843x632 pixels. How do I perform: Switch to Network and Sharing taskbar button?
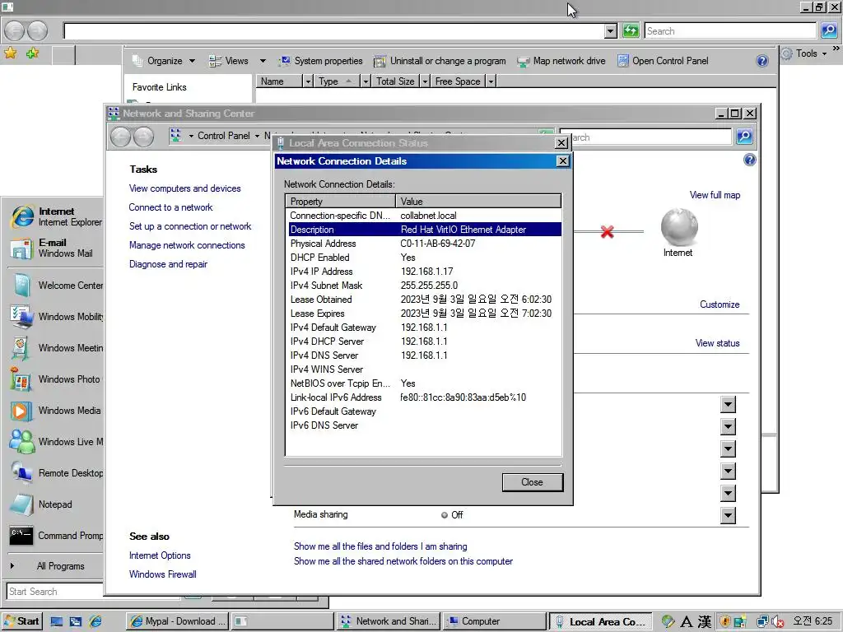pos(389,621)
